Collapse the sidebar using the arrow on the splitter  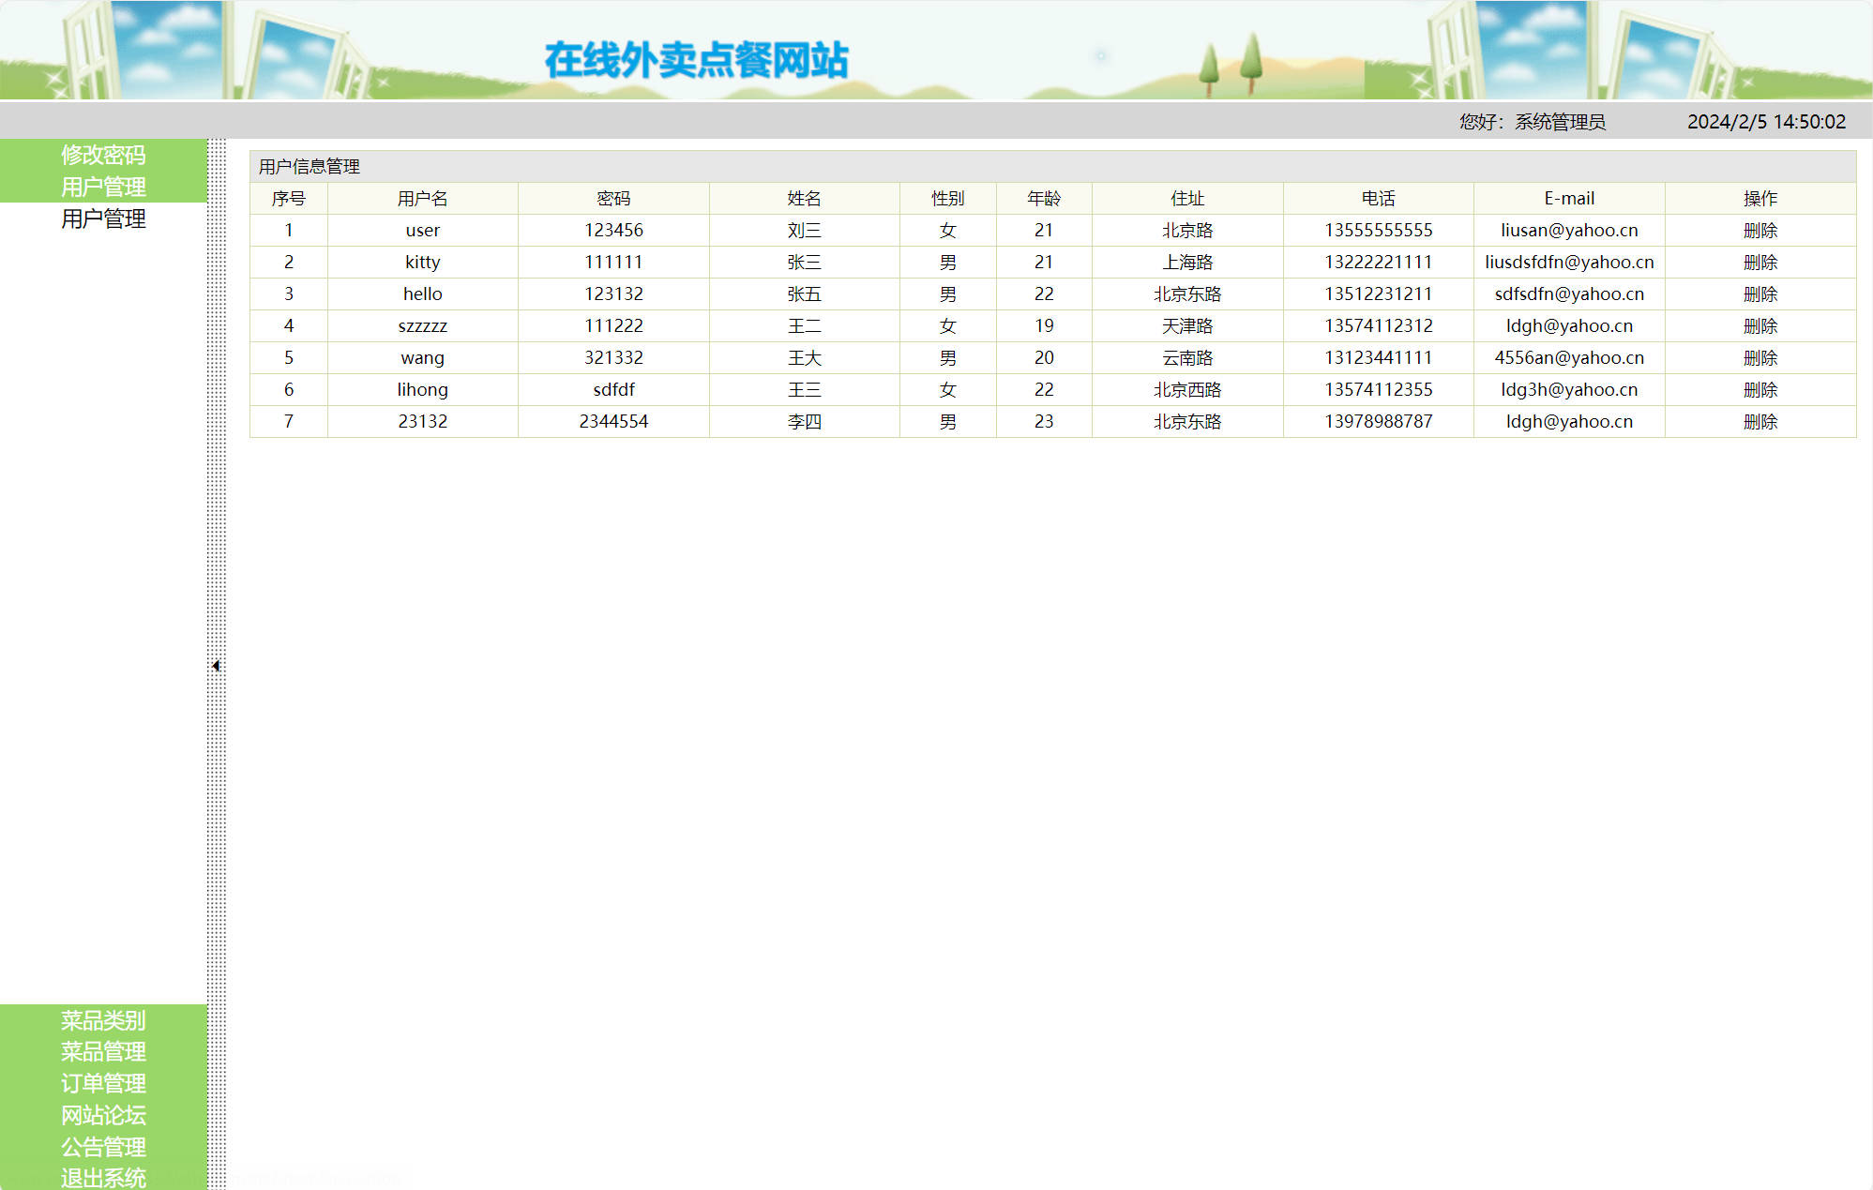(x=217, y=663)
